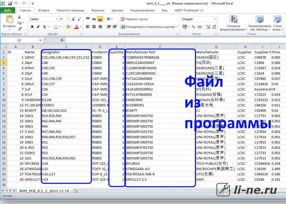Increase font size with the large A icon
Screen dimensions: 286x204
tap(73, 19)
